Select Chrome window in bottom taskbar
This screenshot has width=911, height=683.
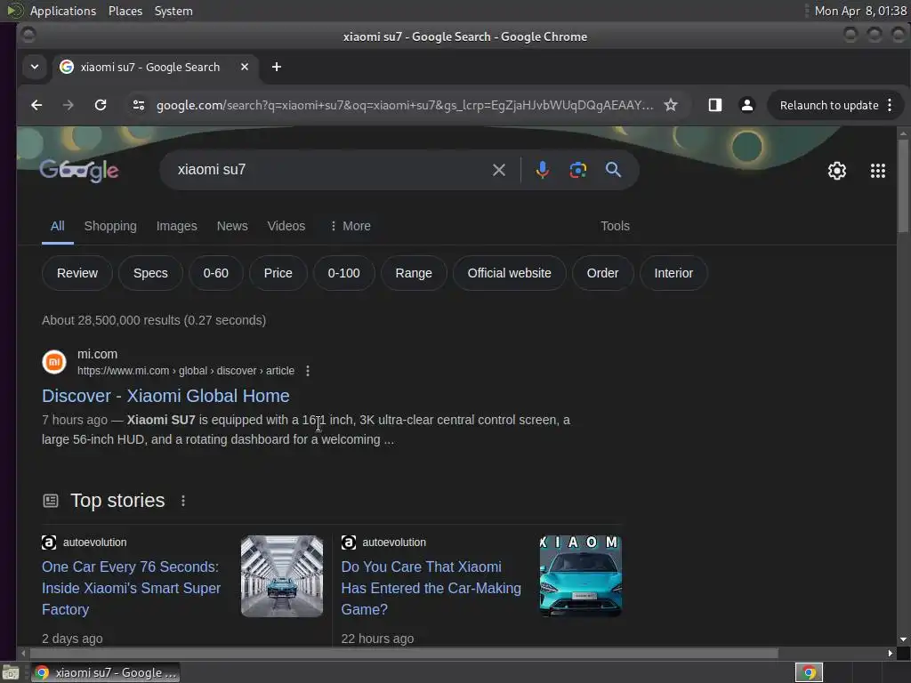[105, 672]
